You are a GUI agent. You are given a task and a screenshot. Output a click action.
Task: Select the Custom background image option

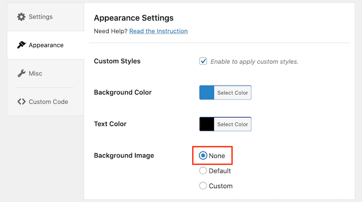click(203, 186)
